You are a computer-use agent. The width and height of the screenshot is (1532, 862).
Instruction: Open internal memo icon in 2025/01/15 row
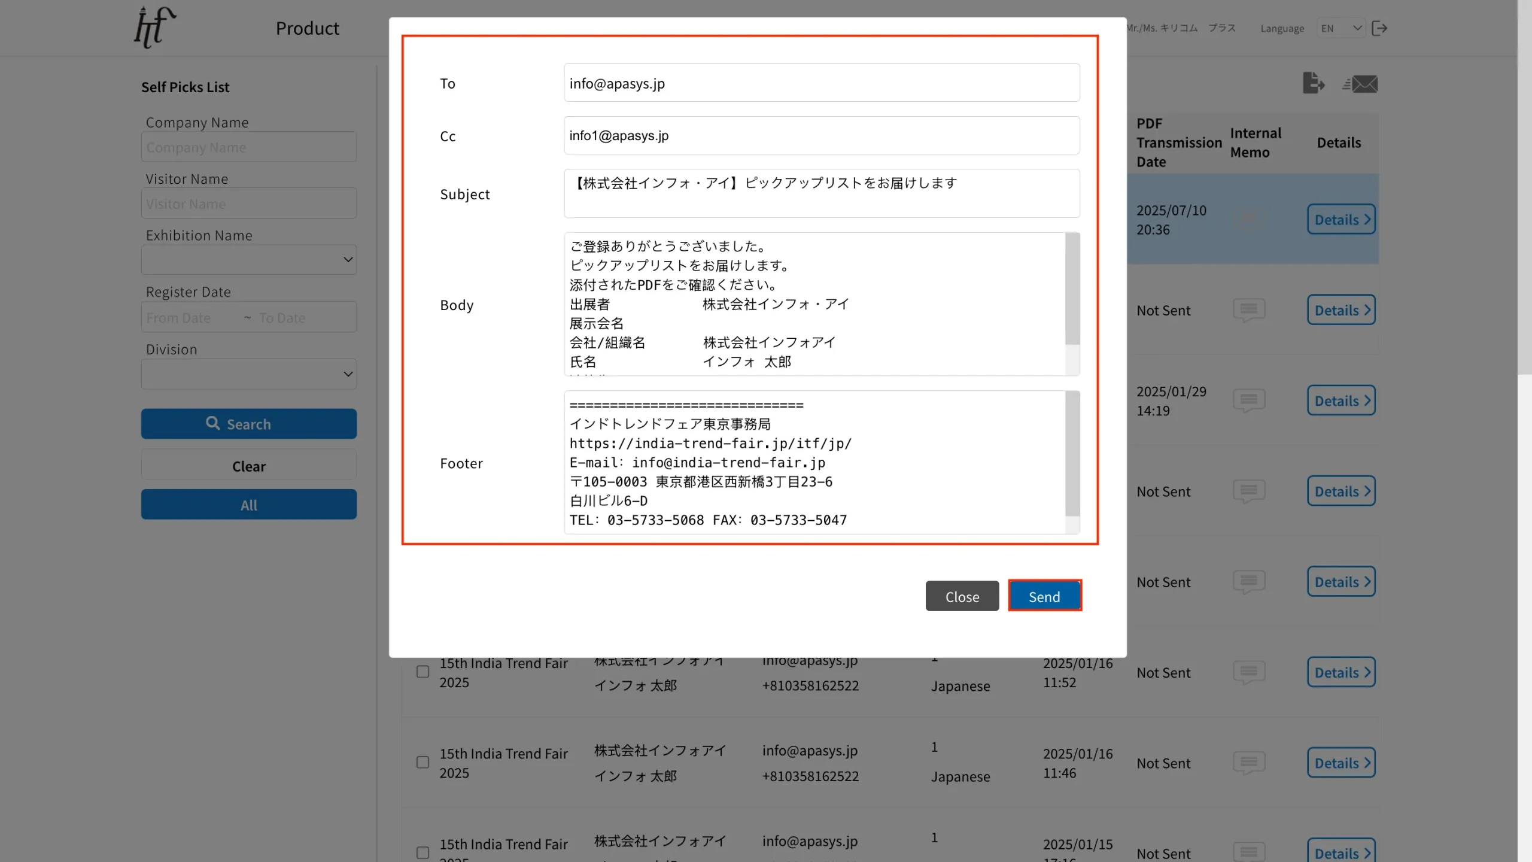[1249, 852]
